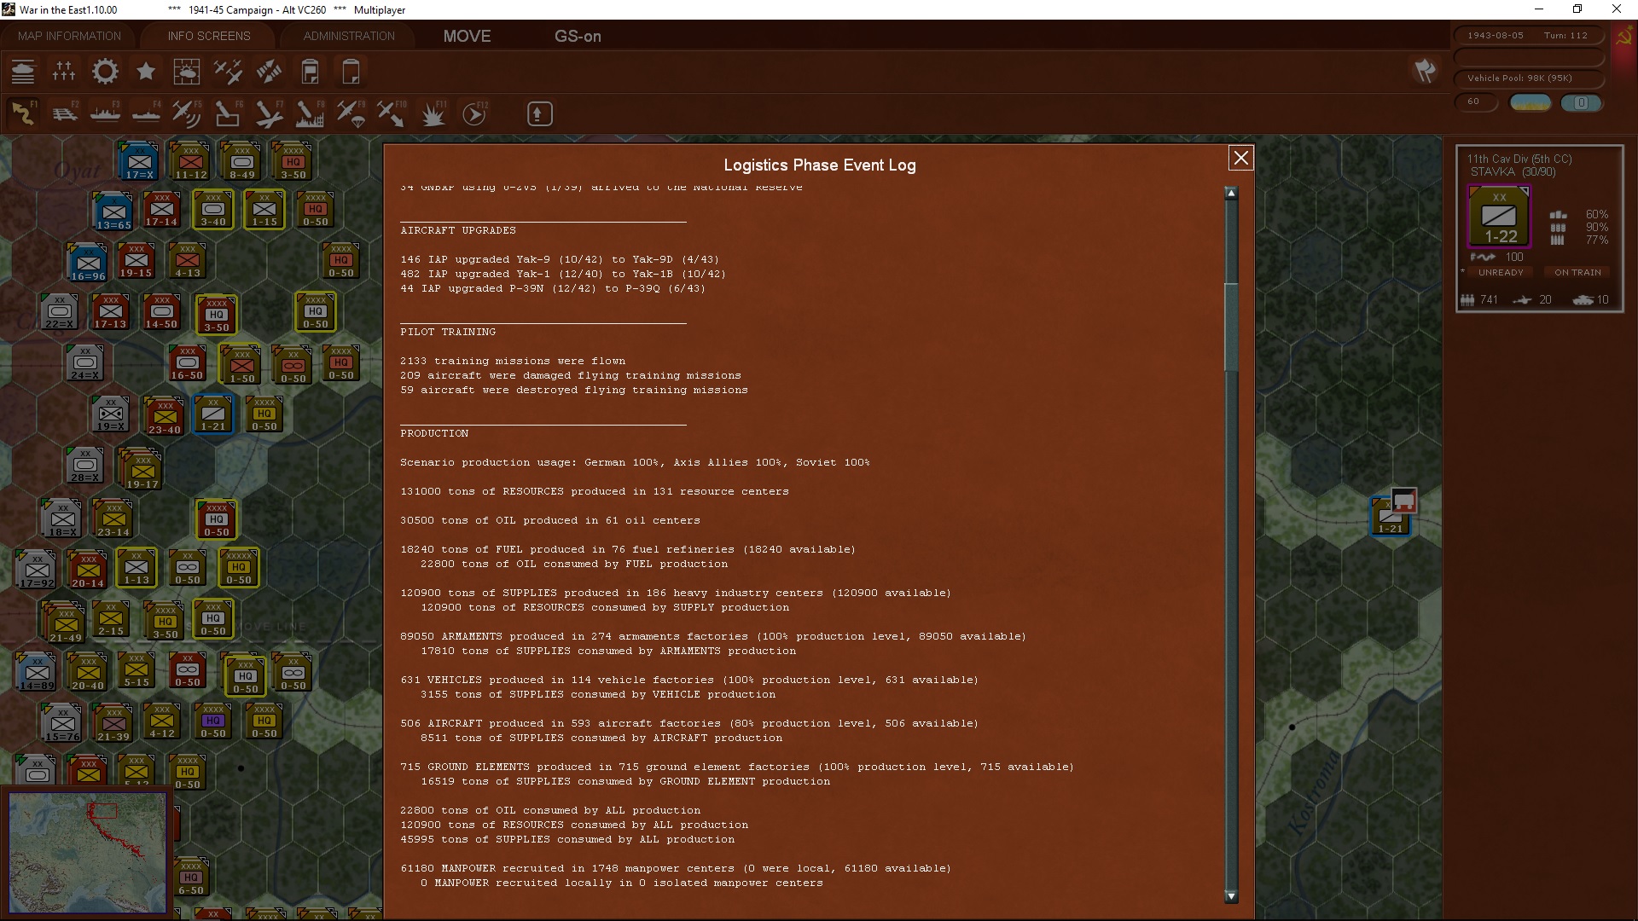Select naval transport mode F3 icon
The height and width of the screenshot is (921, 1638).
pyautogui.click(x=105, y=113)
